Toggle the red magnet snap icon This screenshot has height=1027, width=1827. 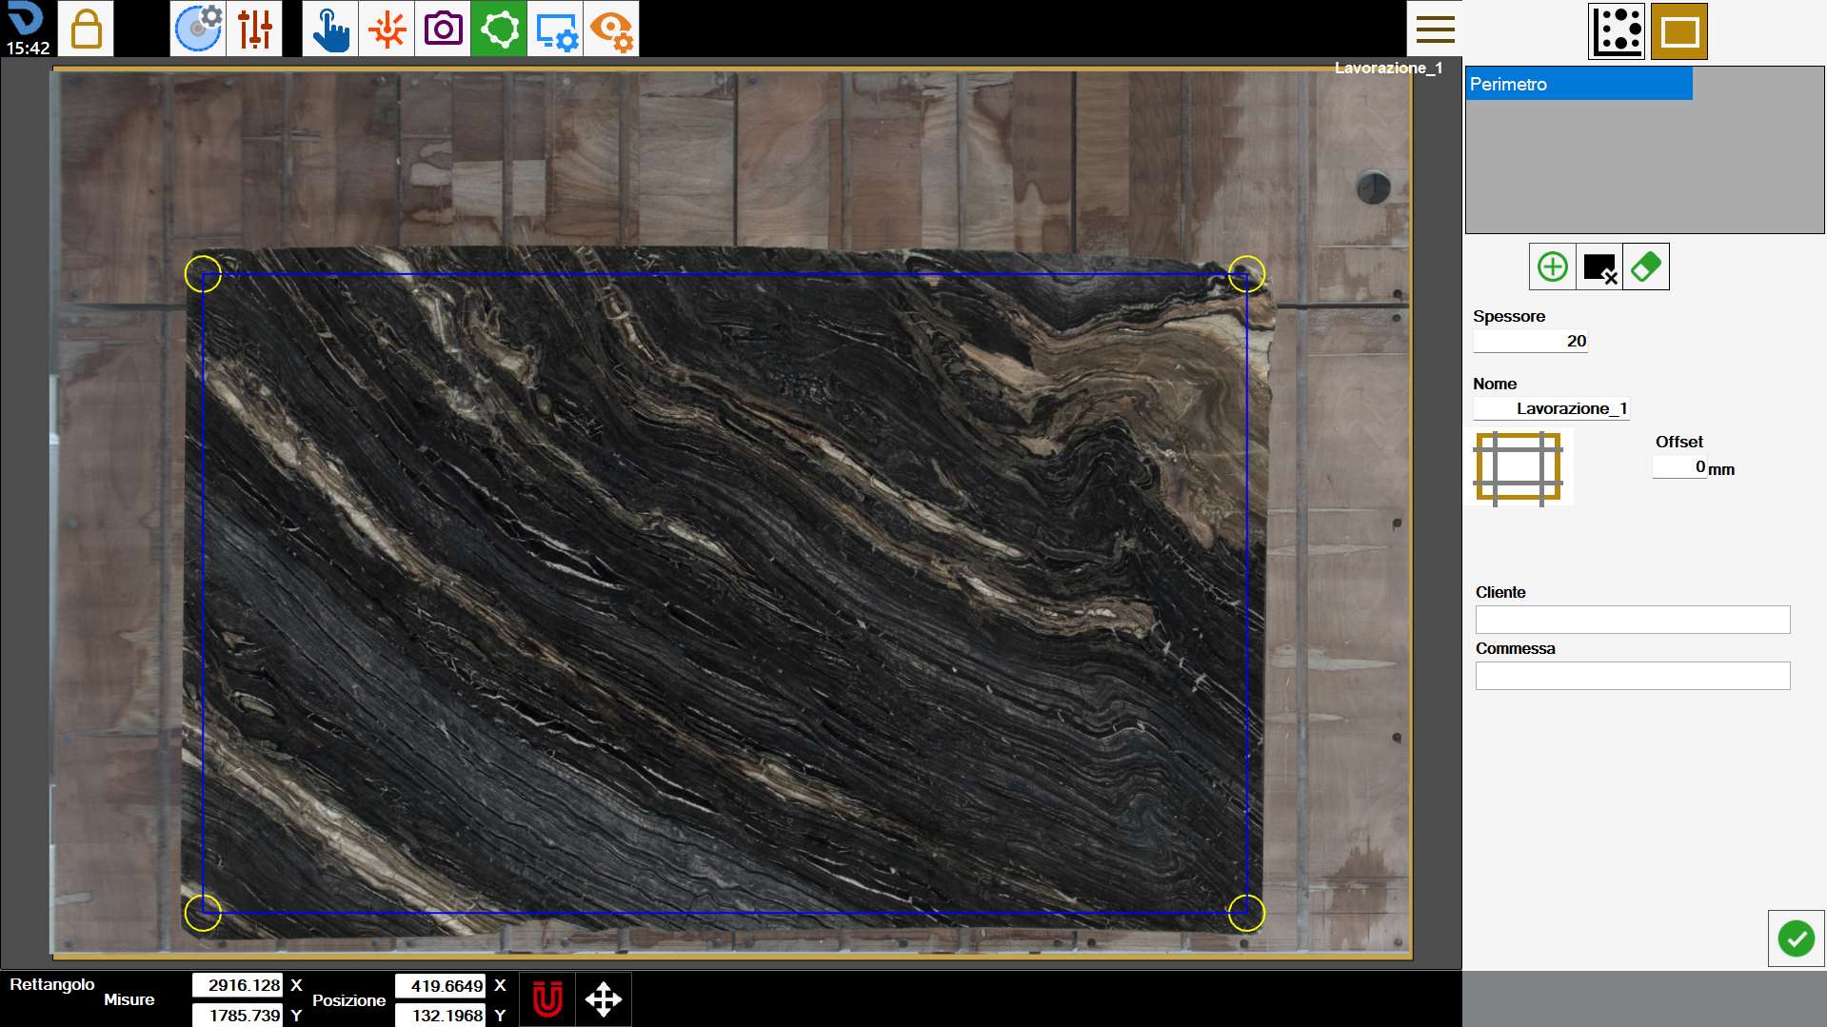point(547,999)
